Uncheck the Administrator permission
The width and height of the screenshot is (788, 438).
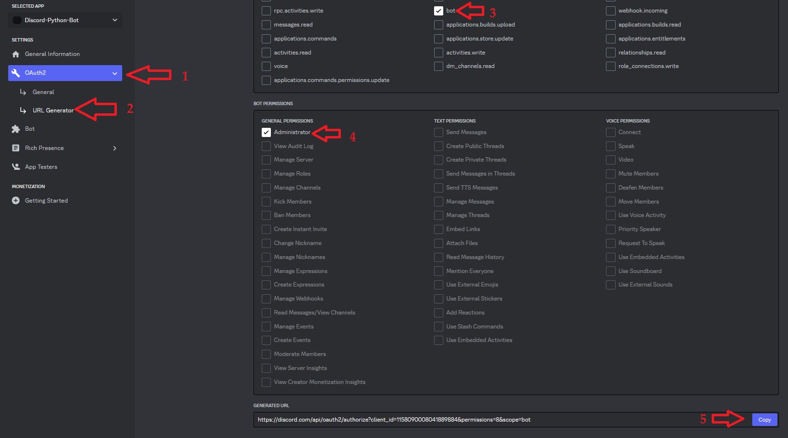click(x=266, y=132)
